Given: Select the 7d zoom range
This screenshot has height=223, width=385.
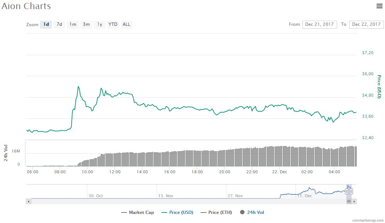Looking at the screenshot, I should pos(59,24).
